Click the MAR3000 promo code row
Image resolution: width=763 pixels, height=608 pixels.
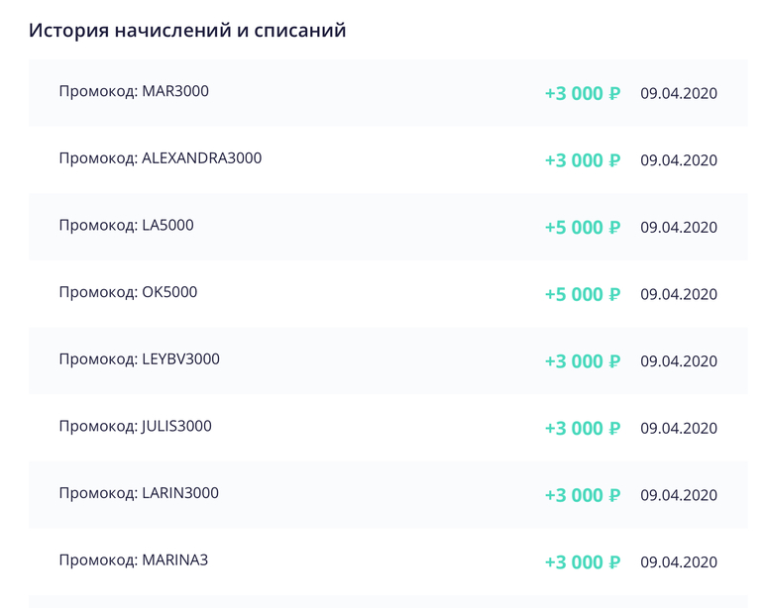134,92
